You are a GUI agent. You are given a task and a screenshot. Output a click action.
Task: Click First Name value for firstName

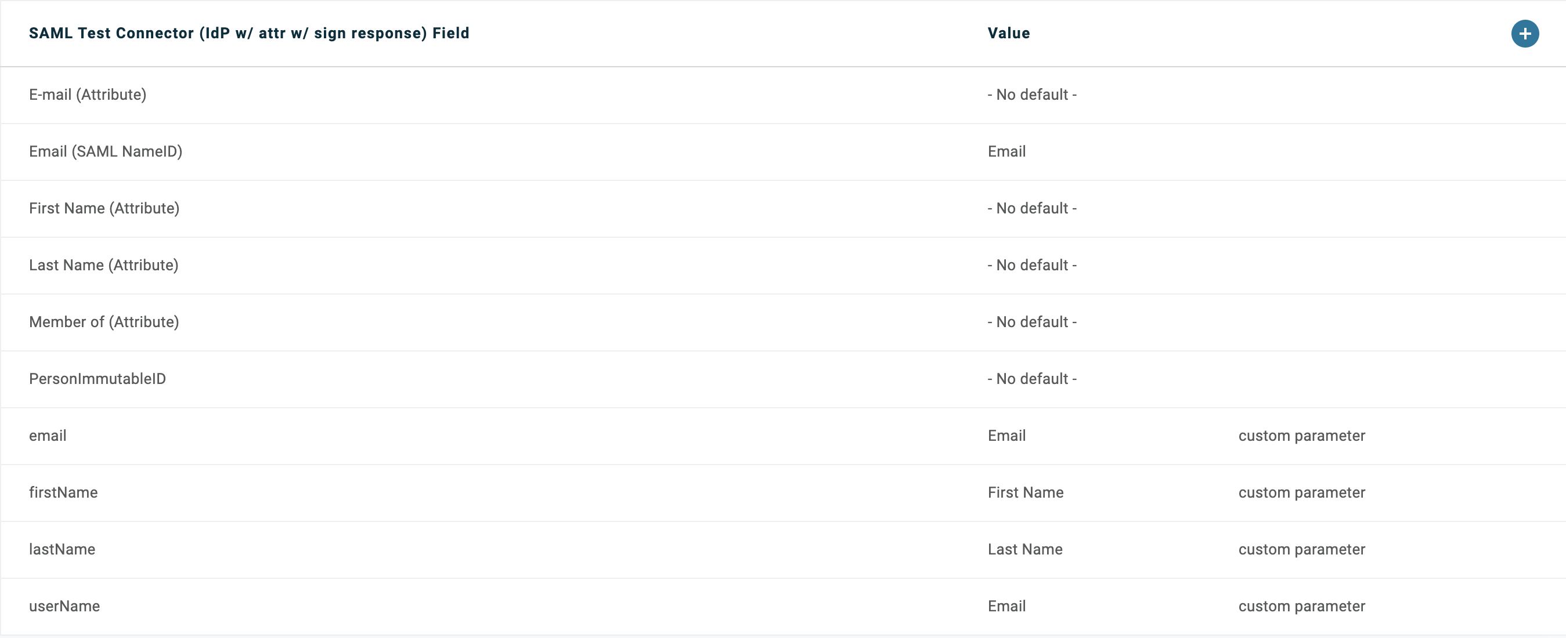click(1025, 492)
